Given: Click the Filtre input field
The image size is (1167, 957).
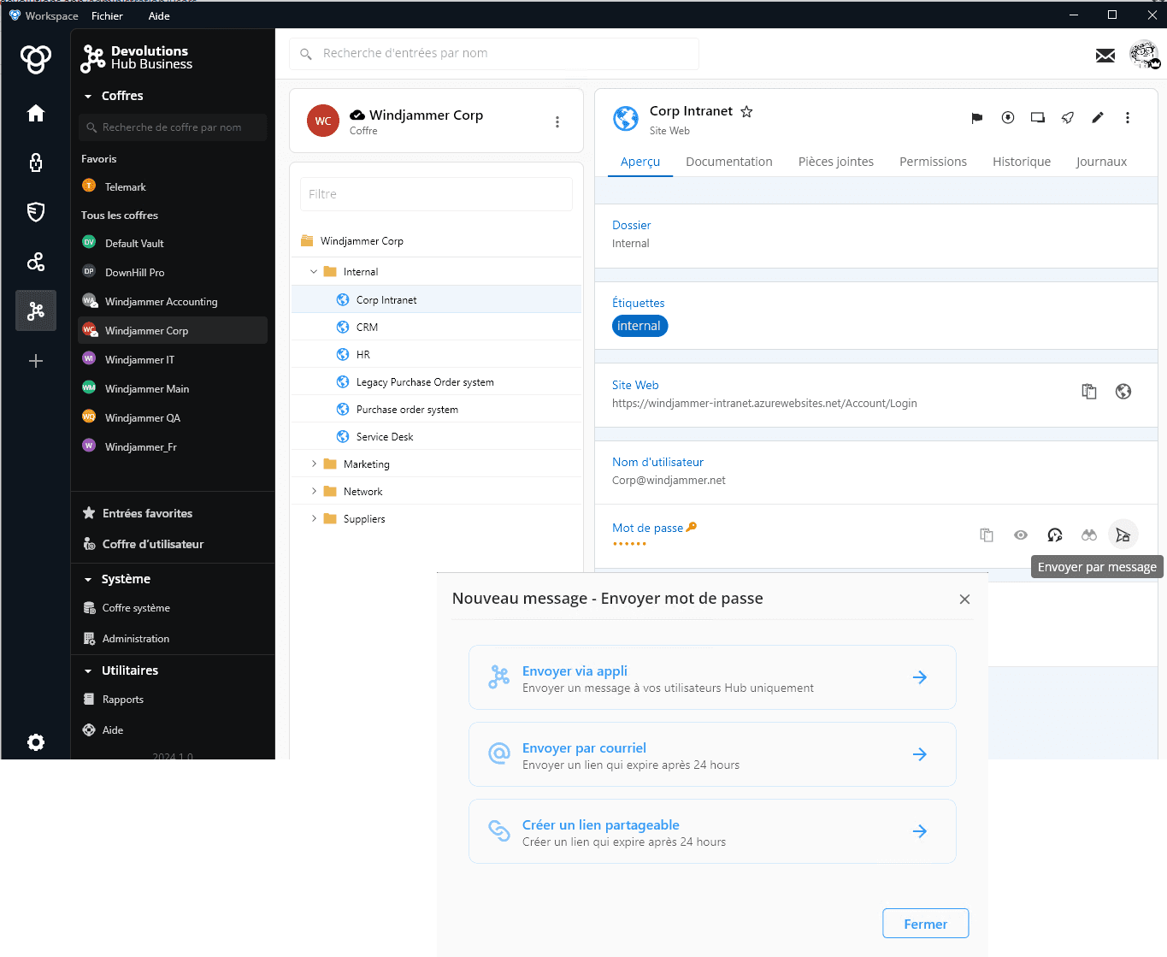Looking at the screenshot, I should tap(436, 194).
